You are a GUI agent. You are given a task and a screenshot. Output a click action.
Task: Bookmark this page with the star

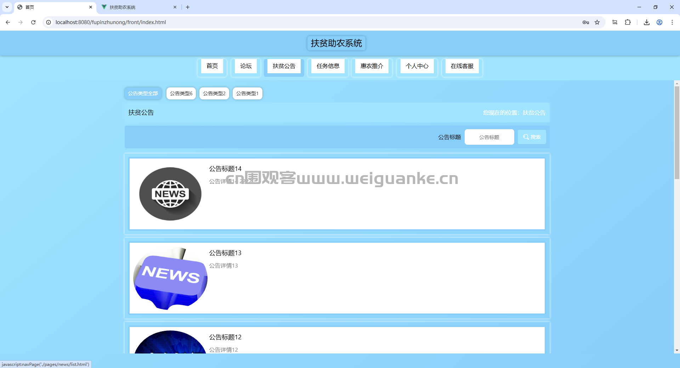point(597,22)
